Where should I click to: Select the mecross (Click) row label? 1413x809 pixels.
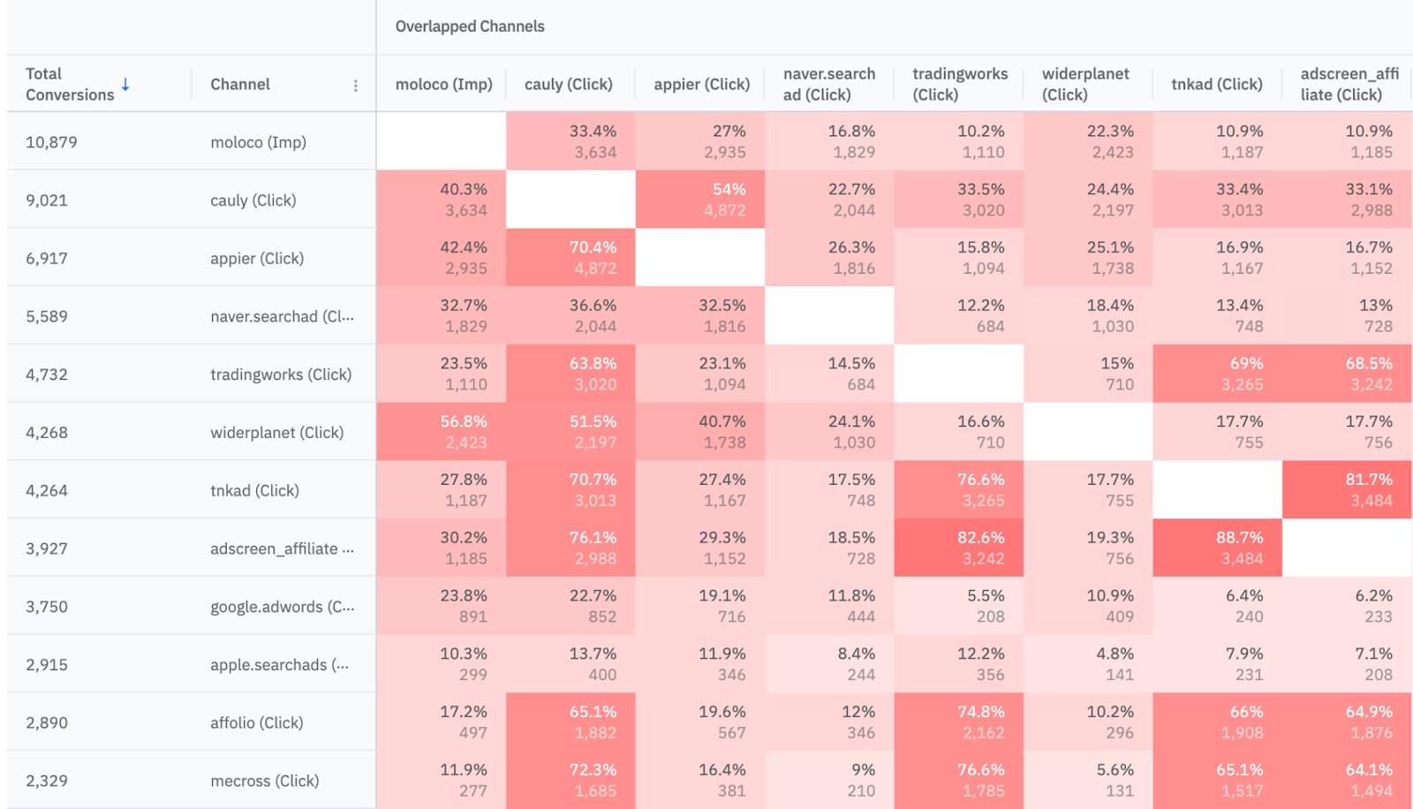click(264, 781)
